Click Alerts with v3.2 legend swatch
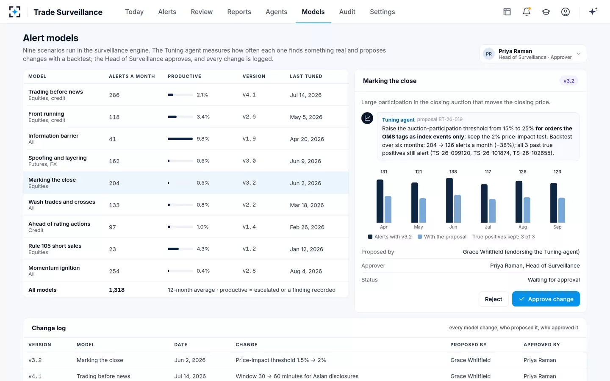This screenshot has height=381, width=610. [x=370, y=237]
